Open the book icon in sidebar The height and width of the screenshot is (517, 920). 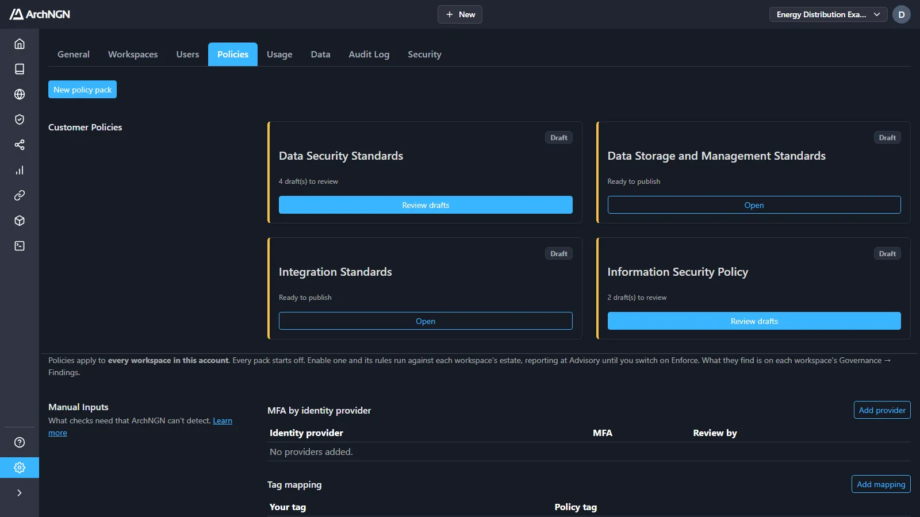(20, 69)
